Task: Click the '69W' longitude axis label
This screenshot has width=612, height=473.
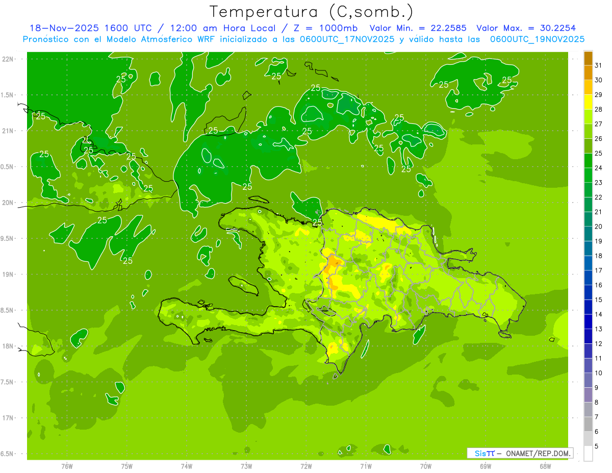Action: tap(486, 466)
